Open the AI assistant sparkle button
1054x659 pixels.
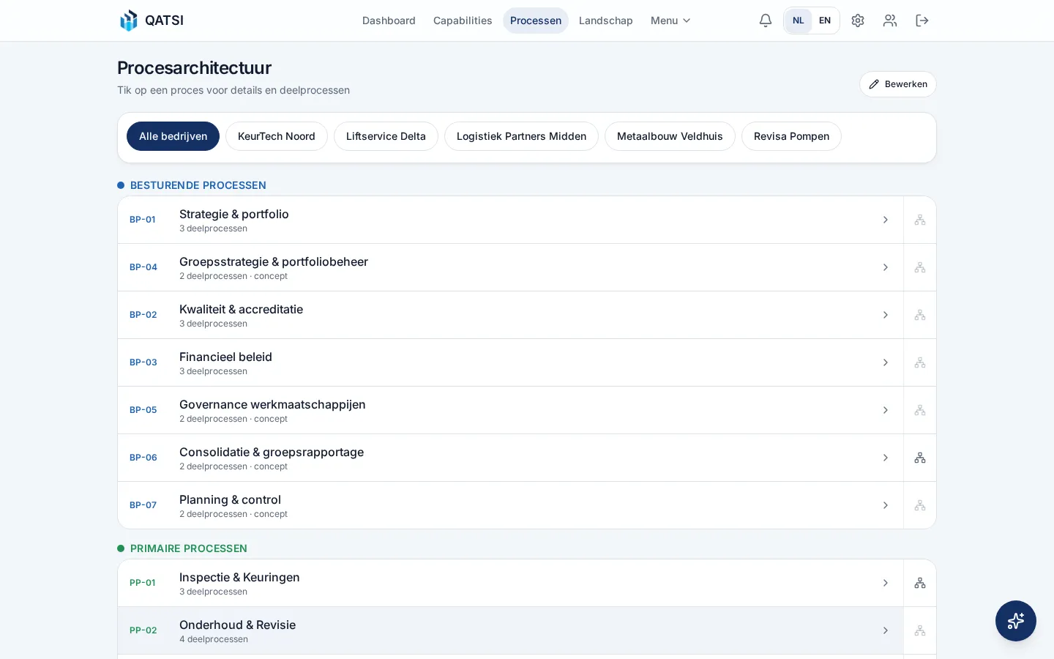tap(1016, 621)
